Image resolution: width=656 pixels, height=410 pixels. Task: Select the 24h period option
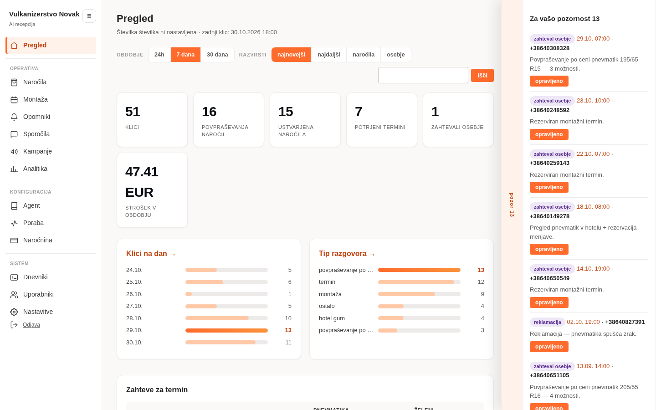159,55
